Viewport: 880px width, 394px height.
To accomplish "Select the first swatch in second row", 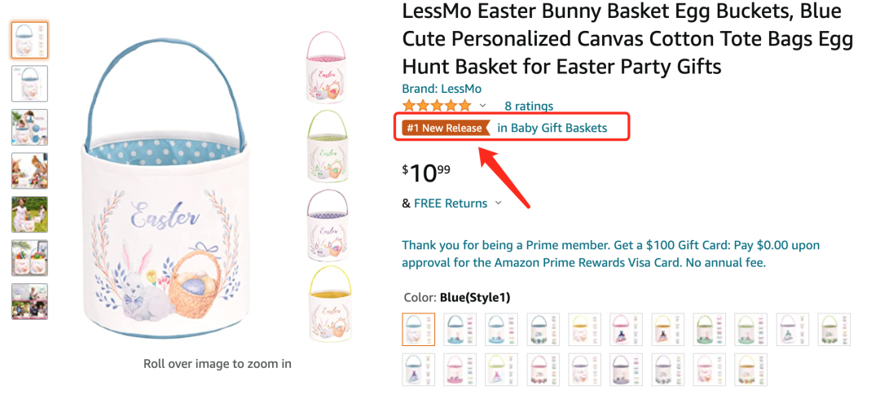I will click(419, 370).
